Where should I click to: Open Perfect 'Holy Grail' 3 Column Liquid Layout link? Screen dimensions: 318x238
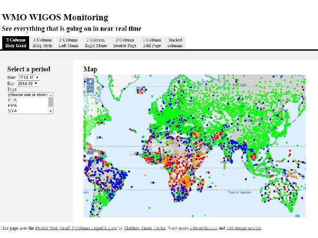[76, 228]
